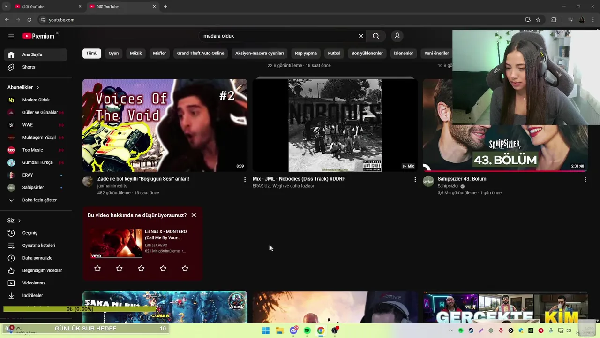The height and width of the screenshot is (338, 600).
Task: Expand the 'Siz' section arrow
Action: (x=19, y=221)
